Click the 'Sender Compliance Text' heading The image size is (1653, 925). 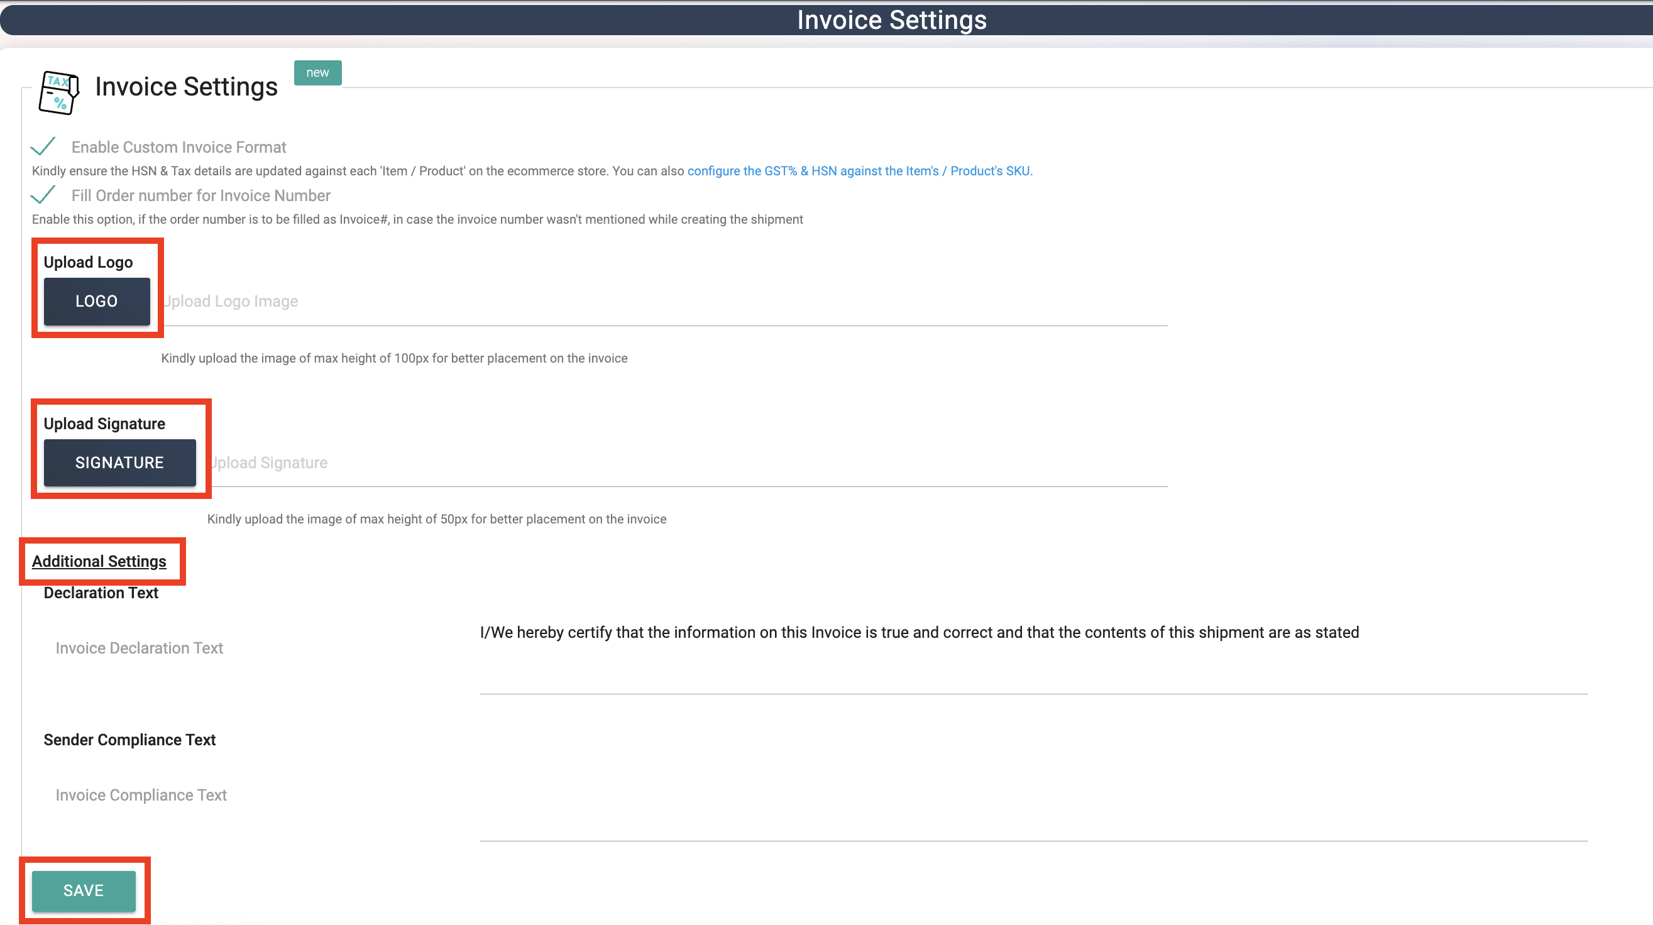tap(129, 740)
